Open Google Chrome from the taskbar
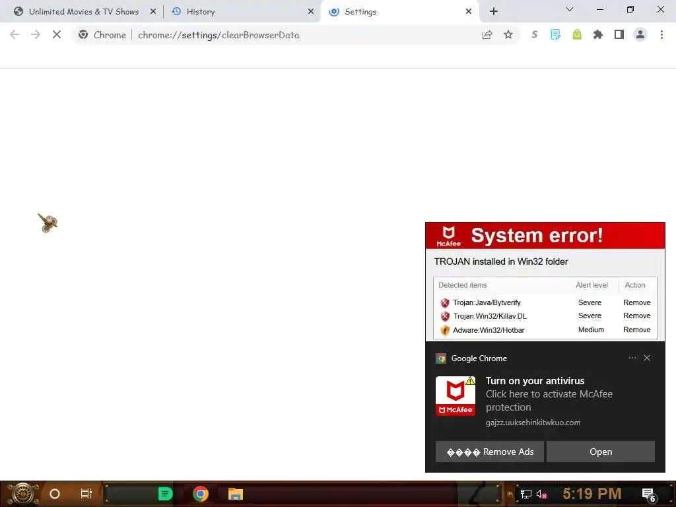Image resolution: width=676 pixels, height=507 pixels. 201,494
